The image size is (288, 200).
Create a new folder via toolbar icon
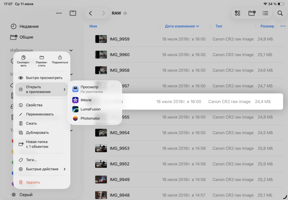coord(252,13)
